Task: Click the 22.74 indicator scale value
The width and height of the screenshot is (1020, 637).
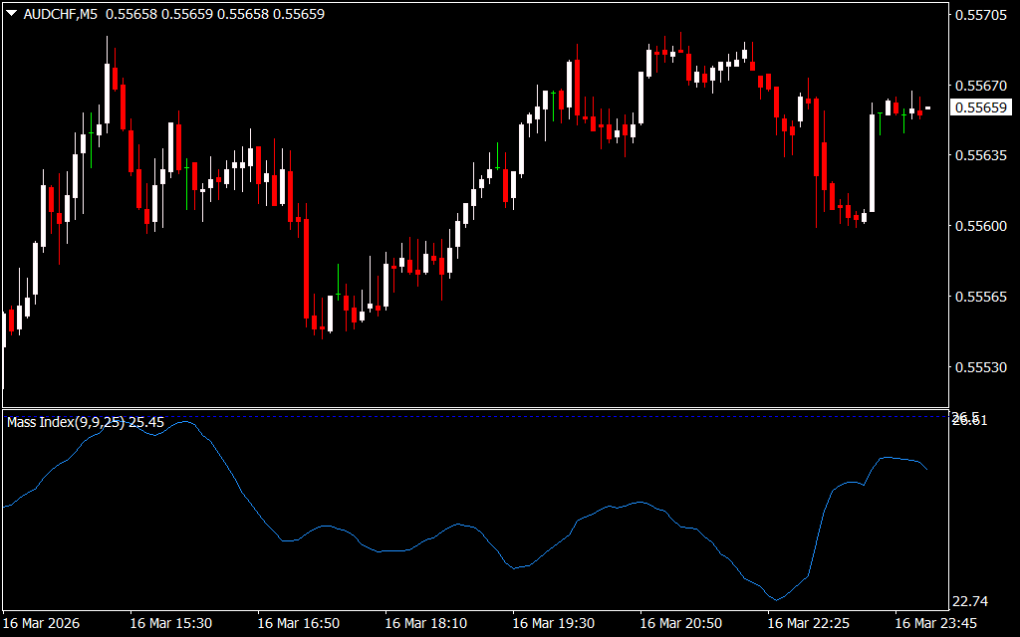Action: tap(971, 601)
